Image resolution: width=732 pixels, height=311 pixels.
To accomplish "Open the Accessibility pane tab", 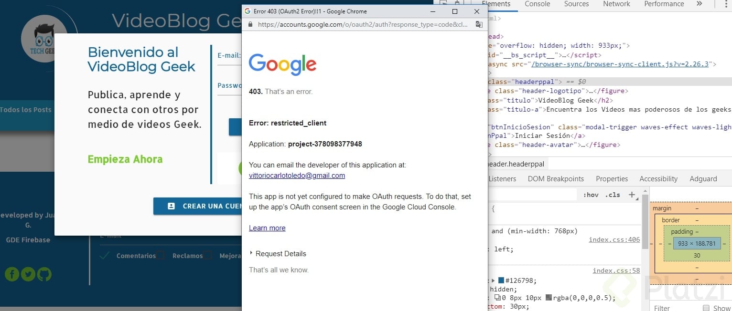I will [658, 179].
